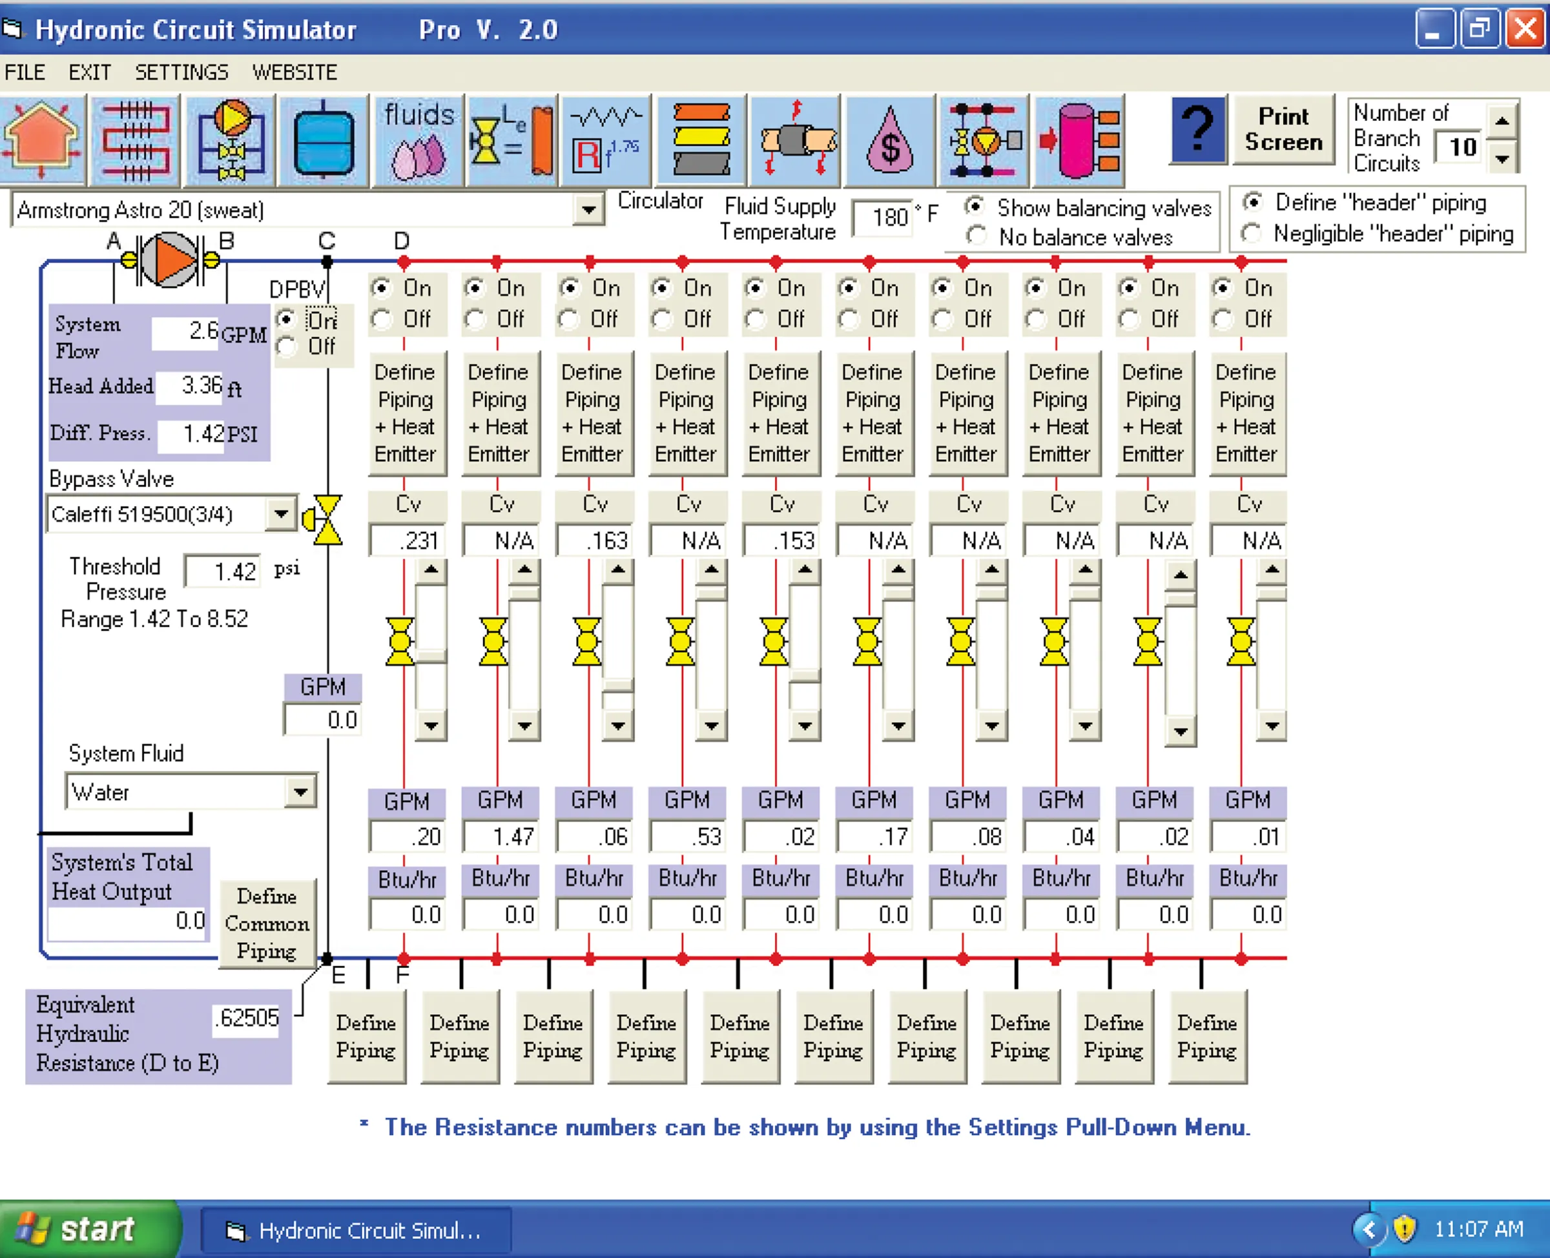Click the yellow balancing valve on first branch
The image size is (1550, 1258).
pyautogui.click(x=400, y=641)
